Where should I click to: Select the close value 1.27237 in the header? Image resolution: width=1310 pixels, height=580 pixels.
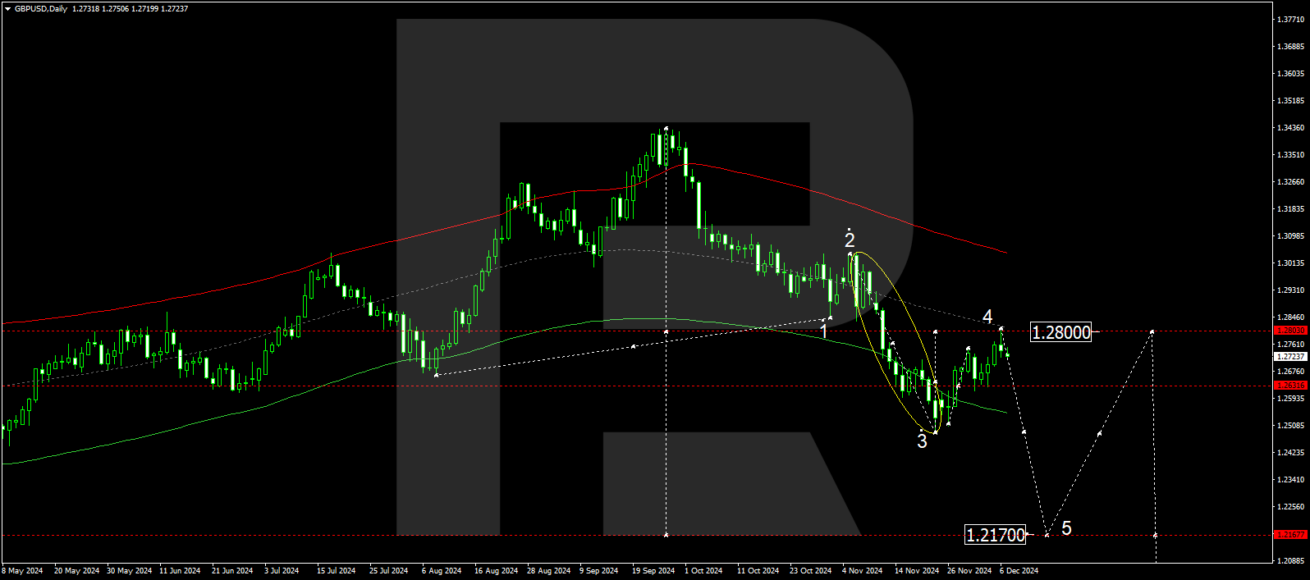175,9
